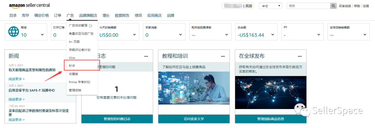Expand the 今天的销售额 card chevron
Viewport: 375px width, 128px height.
(x=134, y=35)
